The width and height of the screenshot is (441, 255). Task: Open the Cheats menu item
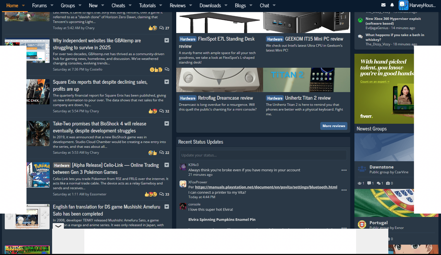tap(118, 6)
